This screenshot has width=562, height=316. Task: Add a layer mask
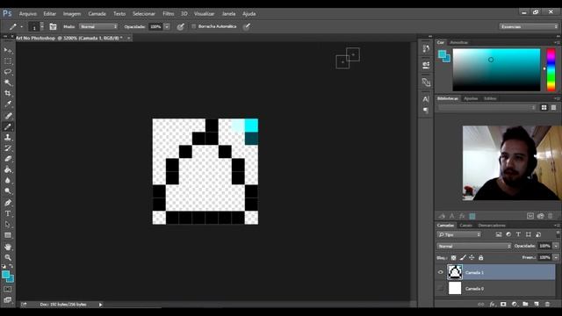click(503, 304)
